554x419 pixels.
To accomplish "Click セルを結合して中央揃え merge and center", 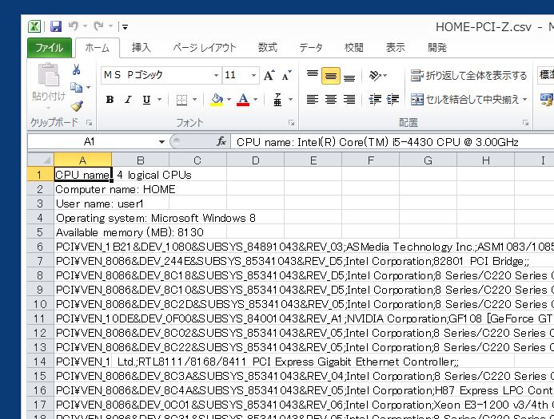I will [x=464, y=100].
